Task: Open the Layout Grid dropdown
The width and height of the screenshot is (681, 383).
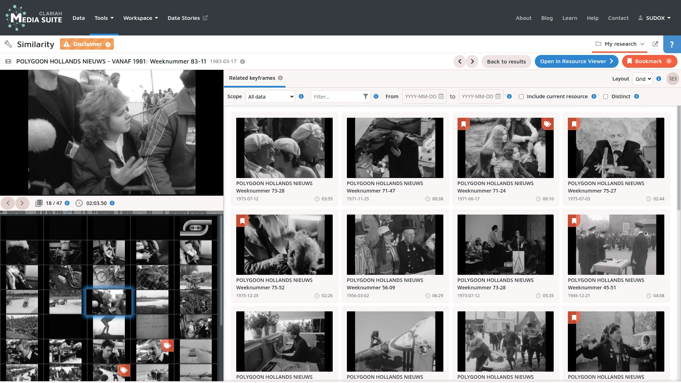Action: coord(642,79)
